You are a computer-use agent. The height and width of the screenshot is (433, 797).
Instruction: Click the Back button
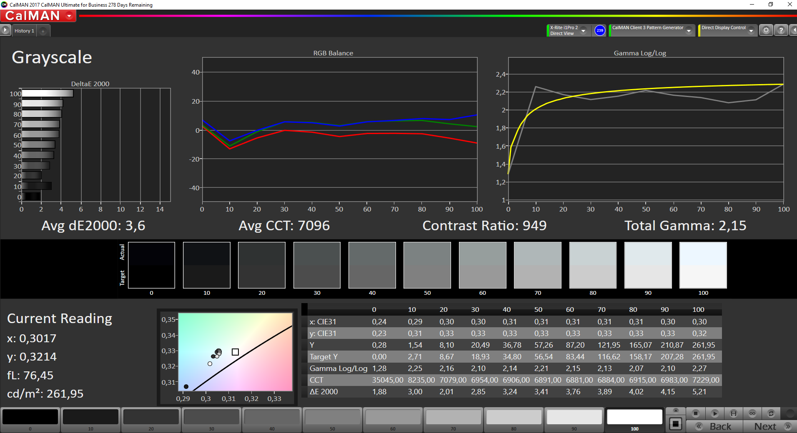click(x=714, y=426)
